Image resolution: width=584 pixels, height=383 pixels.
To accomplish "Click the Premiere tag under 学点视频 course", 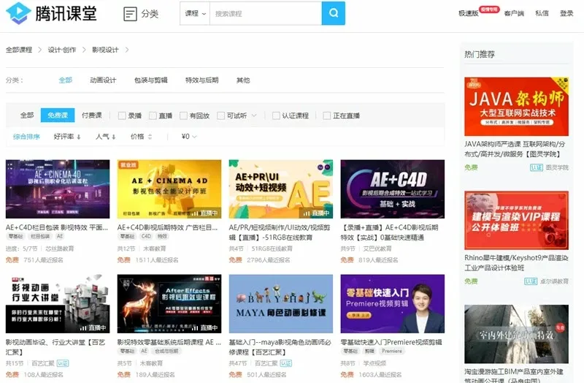I will coord(392,351).
